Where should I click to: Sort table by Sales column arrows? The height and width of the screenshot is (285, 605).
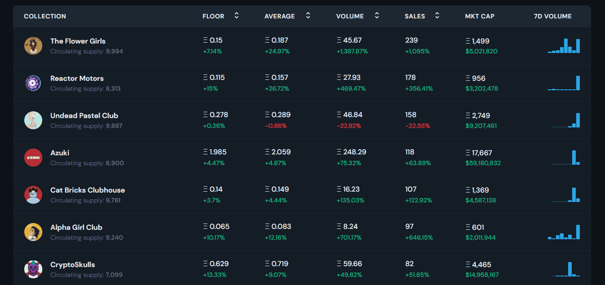pos(437,16)
